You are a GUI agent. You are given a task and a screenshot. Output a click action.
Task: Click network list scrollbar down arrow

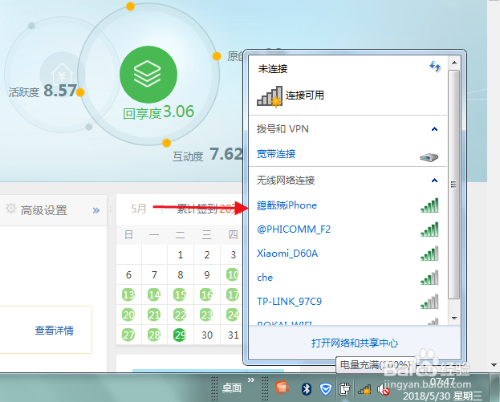point(454,319)
